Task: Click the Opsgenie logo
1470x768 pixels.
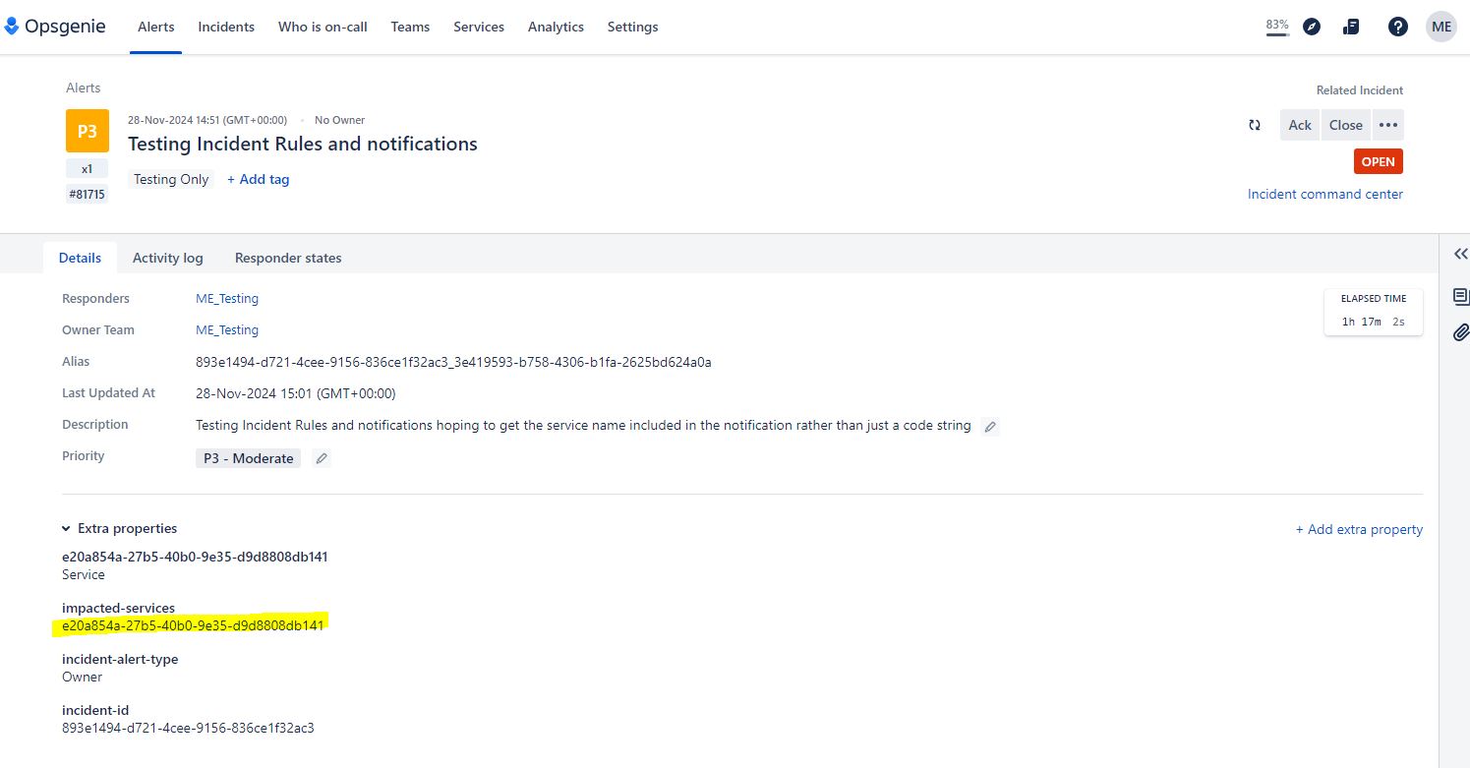Action: (56, 26)
